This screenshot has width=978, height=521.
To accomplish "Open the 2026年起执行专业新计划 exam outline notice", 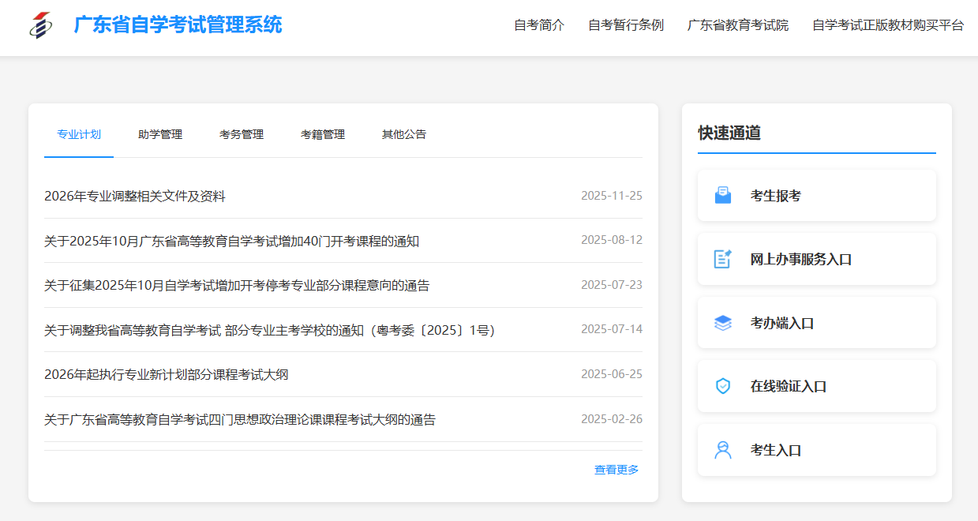I will click(167, 375).
